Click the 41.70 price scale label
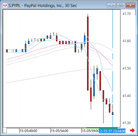 [126, 14]
